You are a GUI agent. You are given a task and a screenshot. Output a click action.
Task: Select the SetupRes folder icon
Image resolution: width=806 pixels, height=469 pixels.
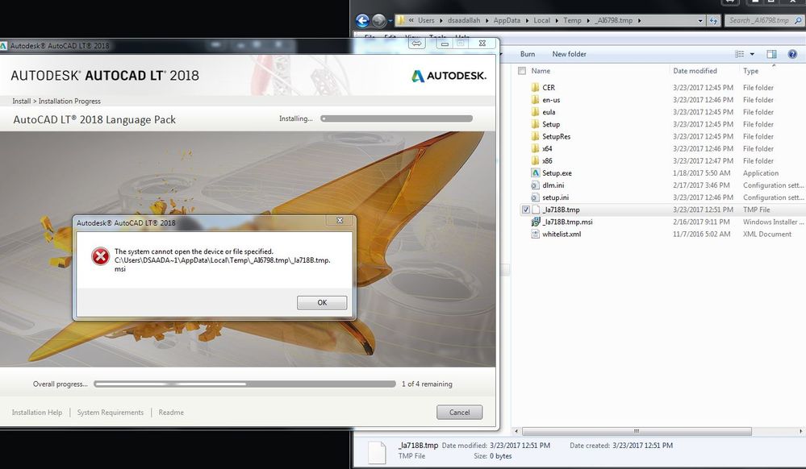tap(535, 137)
